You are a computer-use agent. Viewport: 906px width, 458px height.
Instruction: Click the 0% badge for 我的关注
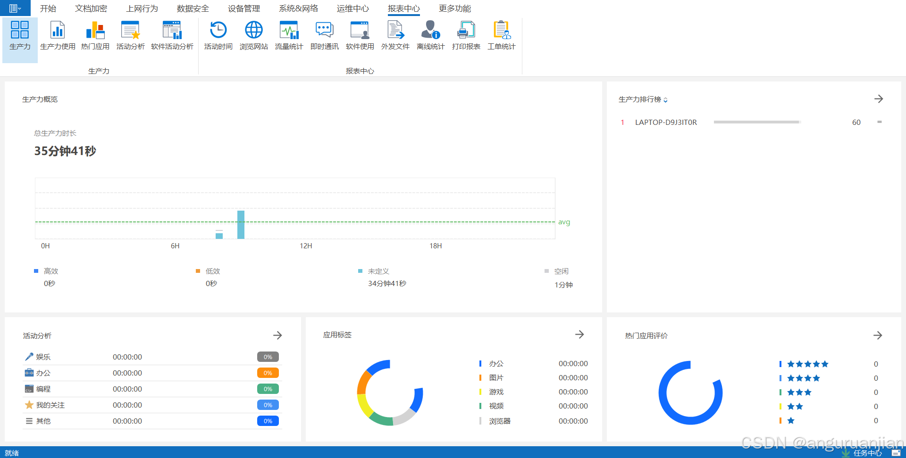[268, 405]
